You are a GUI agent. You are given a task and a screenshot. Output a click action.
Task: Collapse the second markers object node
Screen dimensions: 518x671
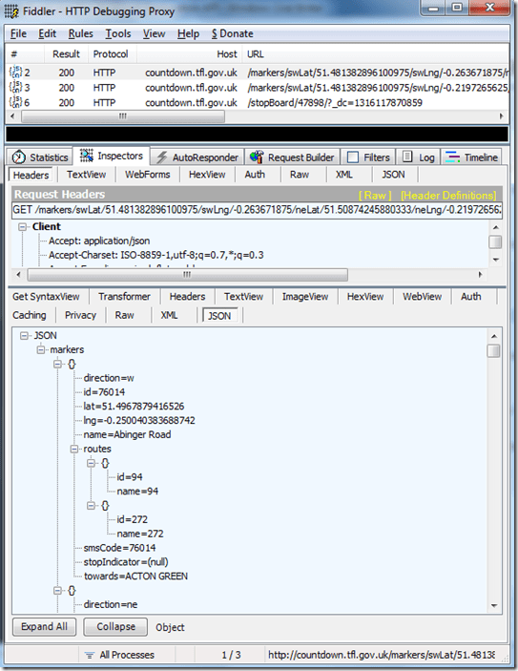pos(57,591)
